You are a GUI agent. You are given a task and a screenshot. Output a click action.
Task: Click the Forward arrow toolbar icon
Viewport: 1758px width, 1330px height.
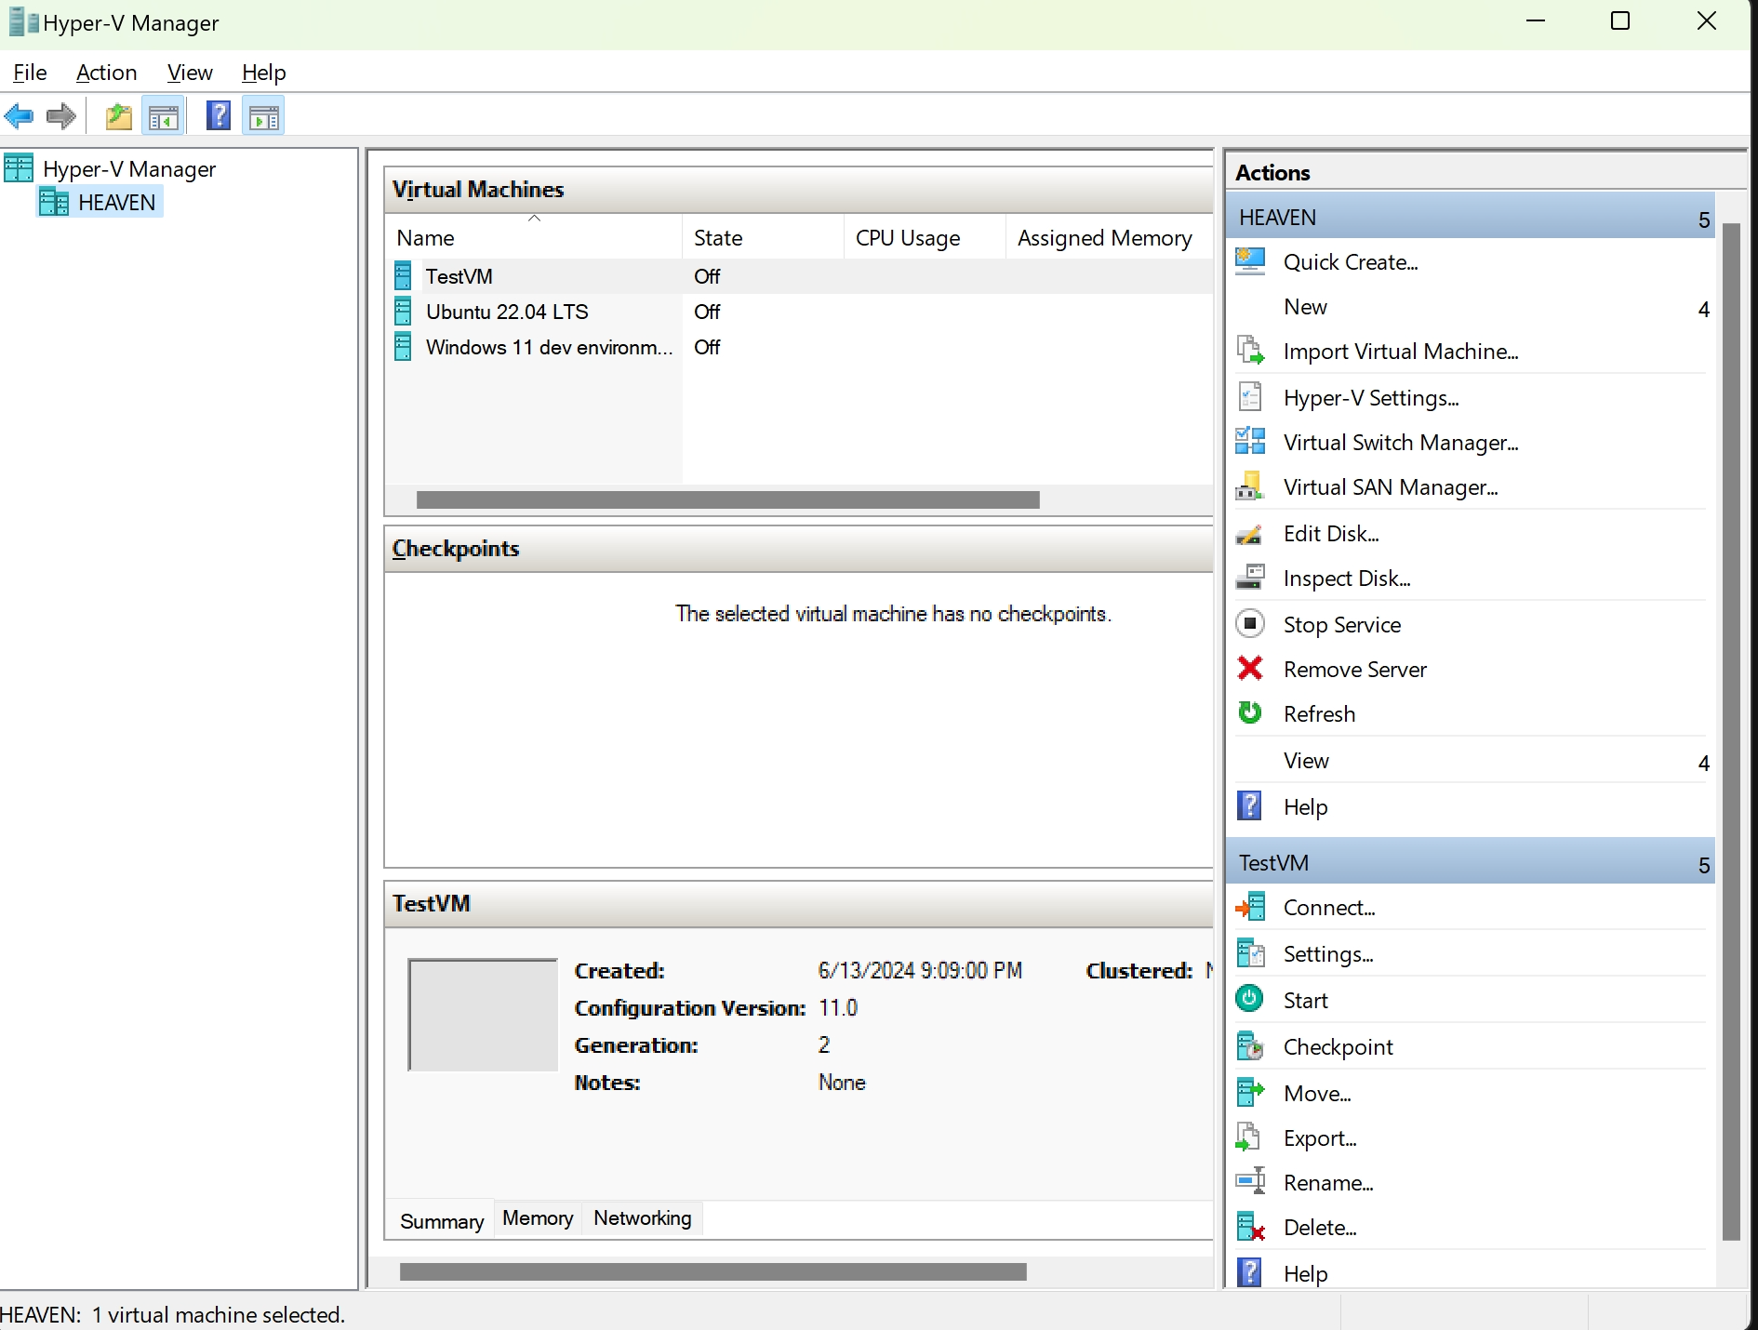(x=61, y=116)
